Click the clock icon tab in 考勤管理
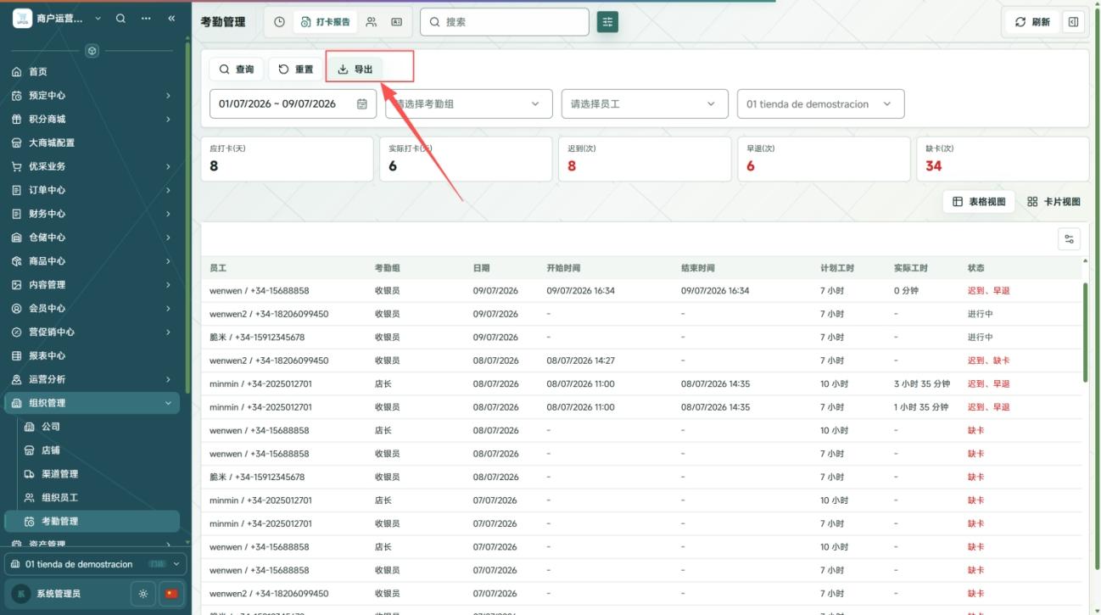Screen dimensions: 1101x615 [280, 22]
